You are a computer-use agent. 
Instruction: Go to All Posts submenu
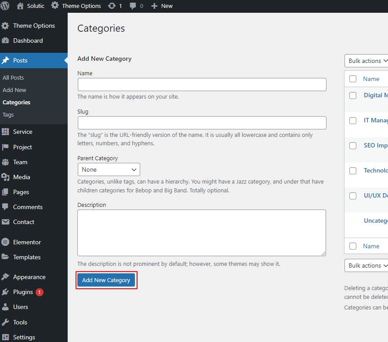point(13,77)
